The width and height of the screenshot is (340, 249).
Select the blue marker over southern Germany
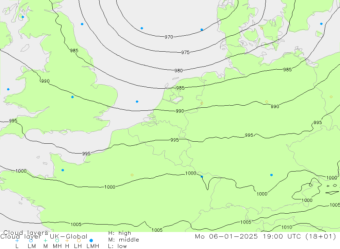(271, 175)
